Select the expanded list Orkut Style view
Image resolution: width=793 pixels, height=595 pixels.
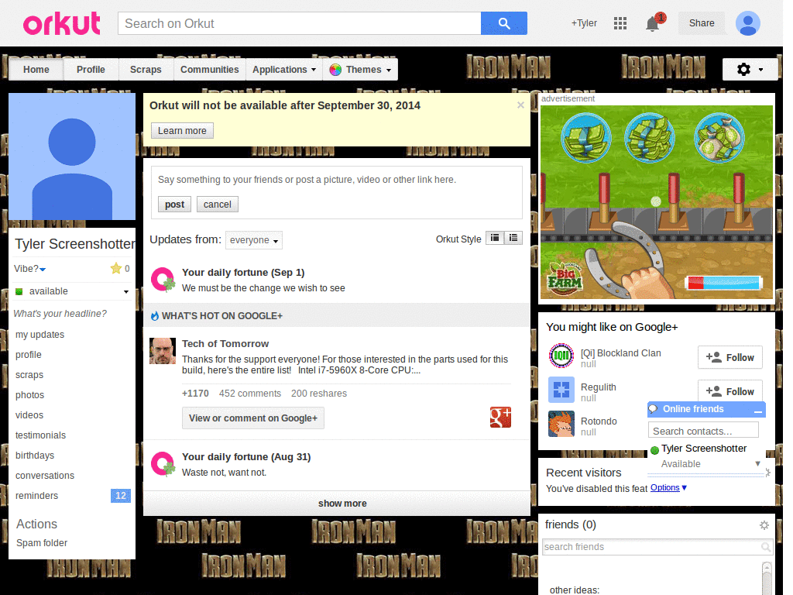coord(513,238)
